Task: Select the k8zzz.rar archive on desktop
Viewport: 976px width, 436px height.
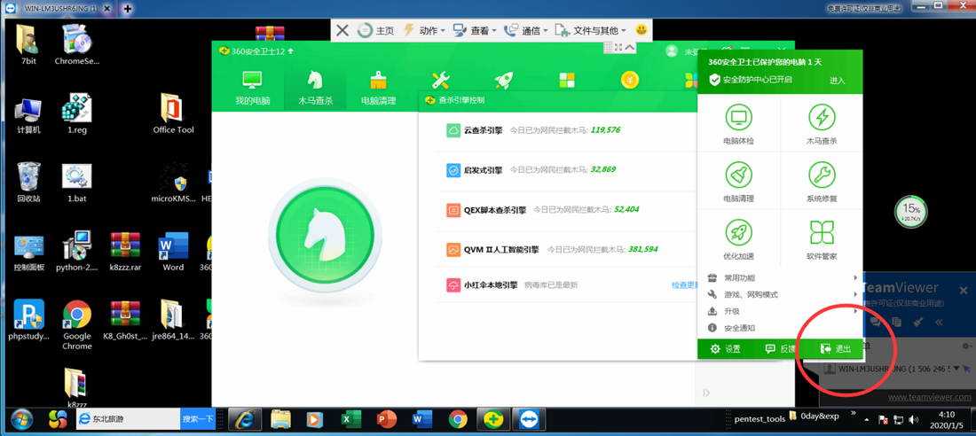Action: point(125,252)
